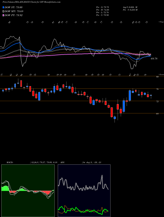Click the 68 price axis label
This screenshot has height=217, width=164.
point(157,114)
